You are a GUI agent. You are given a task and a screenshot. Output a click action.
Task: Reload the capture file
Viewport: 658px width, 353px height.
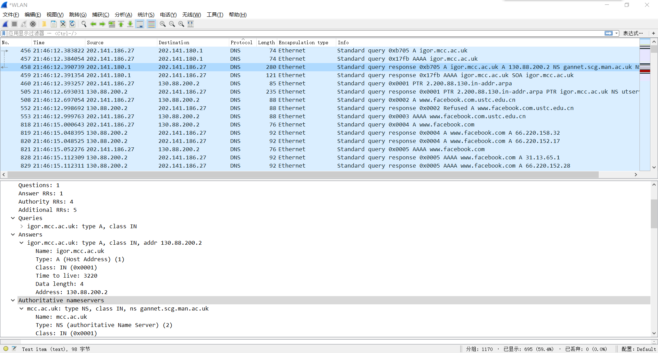(x=72, y=24)
